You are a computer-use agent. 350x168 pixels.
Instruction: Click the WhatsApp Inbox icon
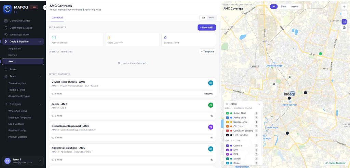coord(6,34)
